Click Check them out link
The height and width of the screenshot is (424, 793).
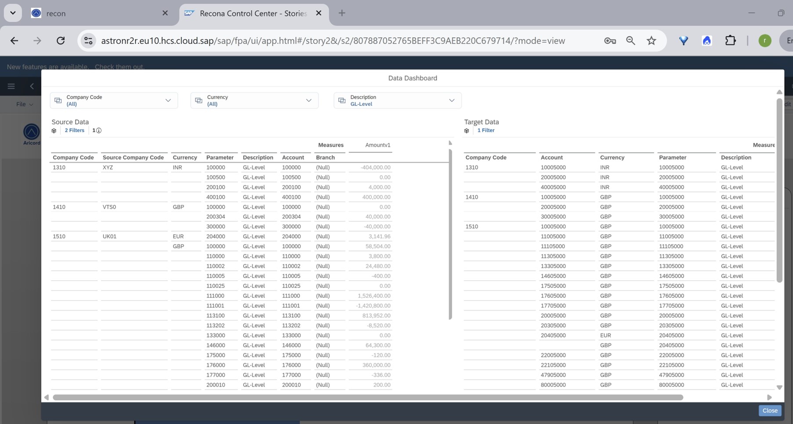coord(119,67)
